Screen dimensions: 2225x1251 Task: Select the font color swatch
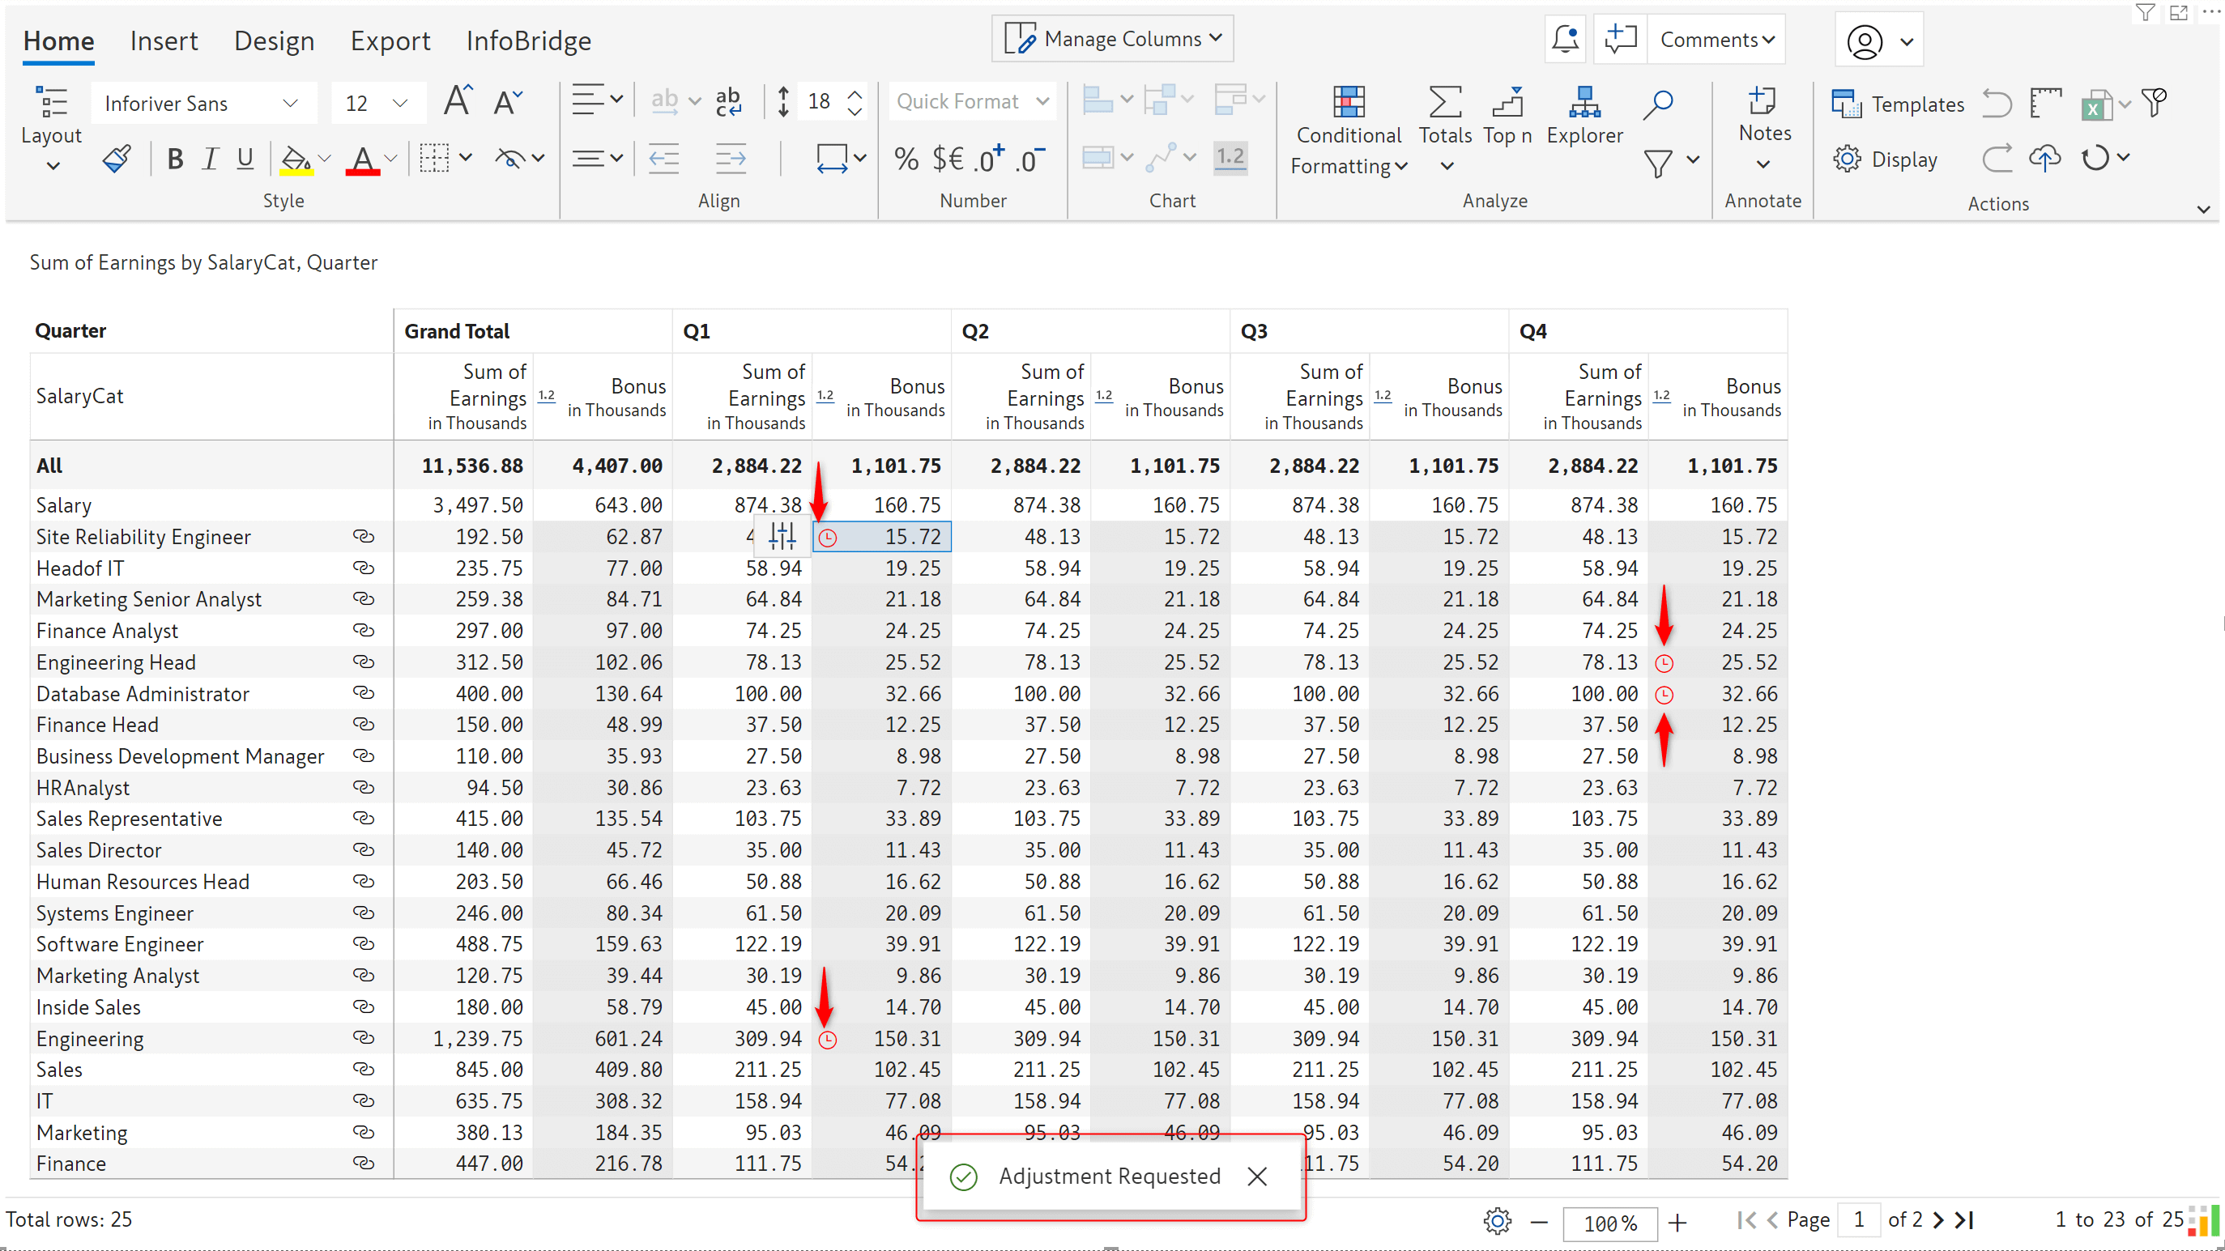(364, 172)
